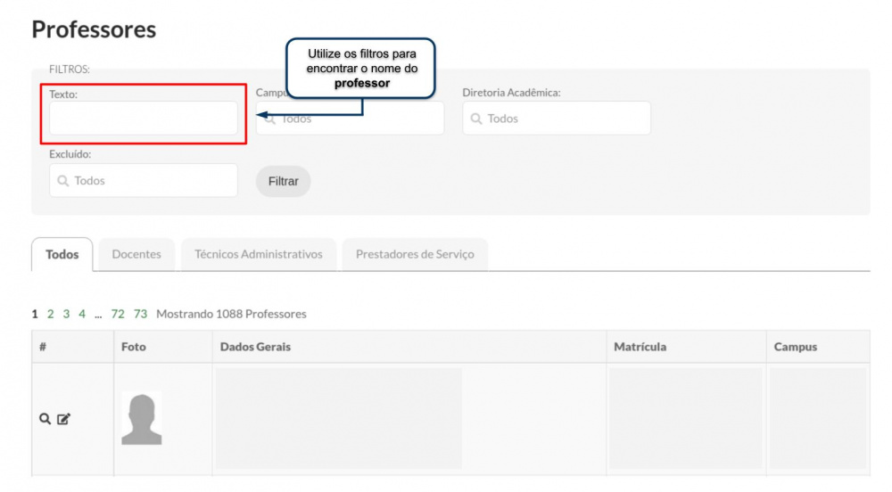Click the Texto filter input field

click(144, 119)
